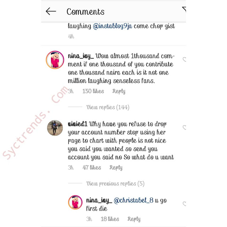Open the share icon in Comments header
This screenshot has width=227, height=227.
[184, 10]
